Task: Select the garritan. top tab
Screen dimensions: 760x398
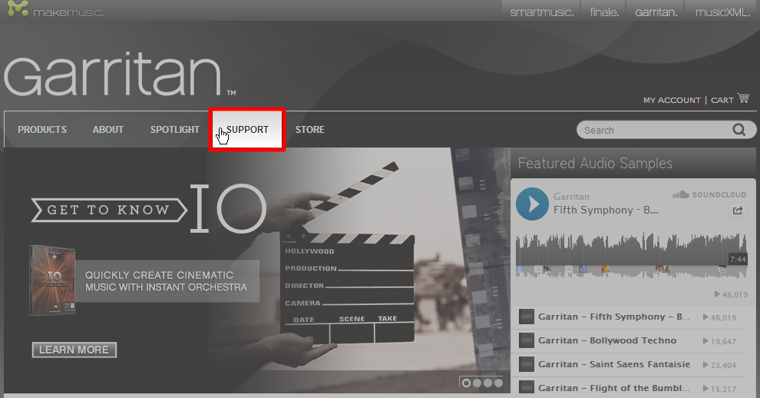Action: point(656,12)
